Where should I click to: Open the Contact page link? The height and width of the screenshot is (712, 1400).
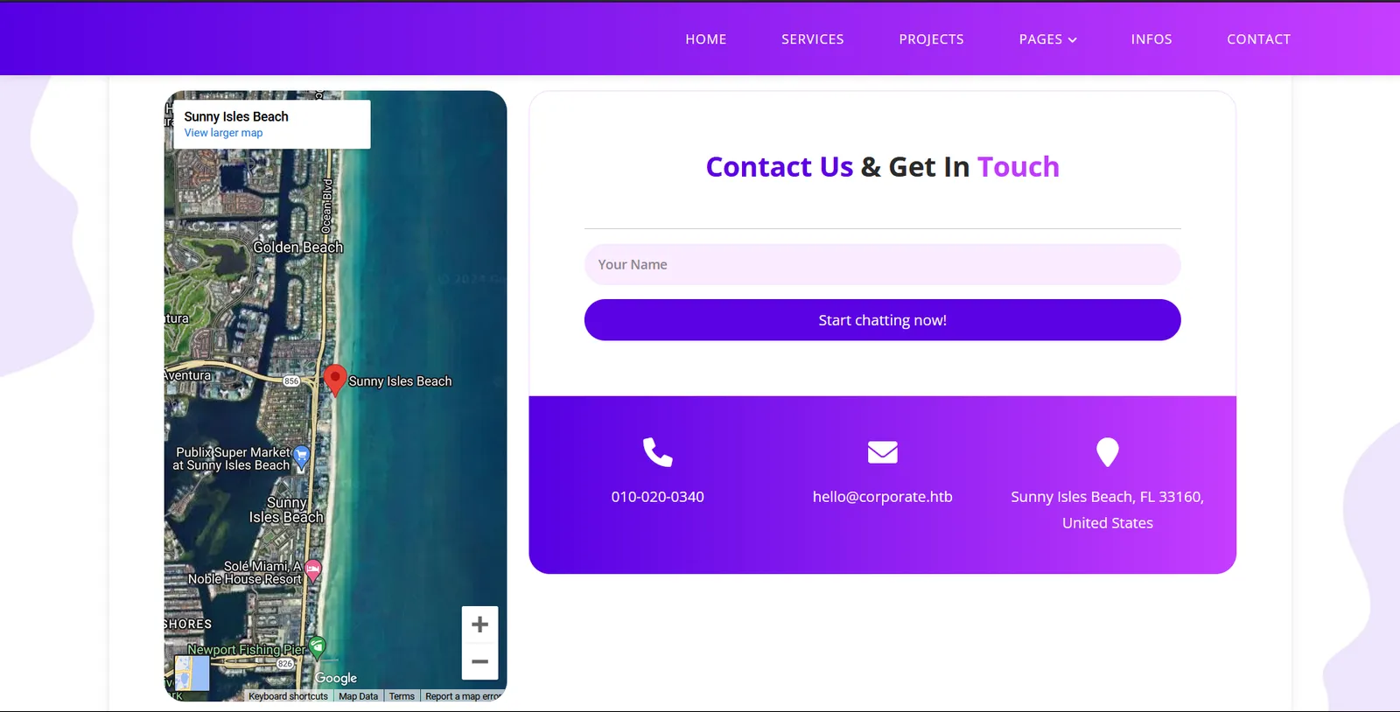tap(1258, 39)
